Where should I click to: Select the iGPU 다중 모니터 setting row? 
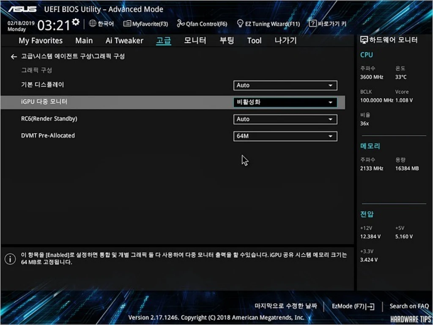tap(127, 102)
